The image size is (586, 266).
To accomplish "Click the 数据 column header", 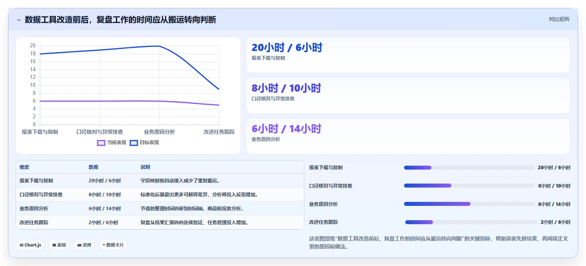I will coord(93,167).
